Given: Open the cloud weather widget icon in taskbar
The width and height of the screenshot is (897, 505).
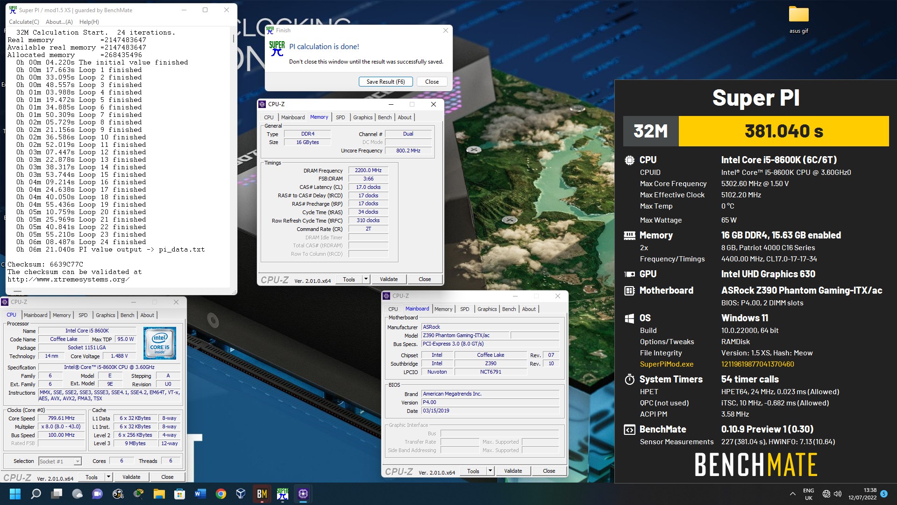Looking at the screenshot, I should tap(77, 494).
